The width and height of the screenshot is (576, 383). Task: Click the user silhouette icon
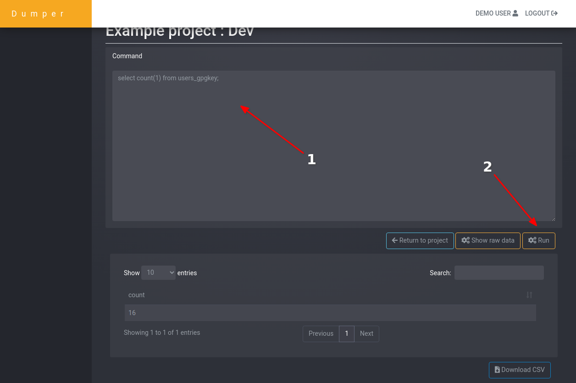[515, 13]
